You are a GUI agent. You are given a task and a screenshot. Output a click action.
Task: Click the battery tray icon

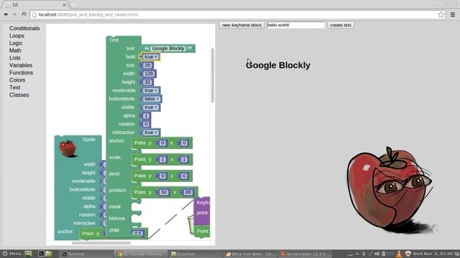(383, 254)
